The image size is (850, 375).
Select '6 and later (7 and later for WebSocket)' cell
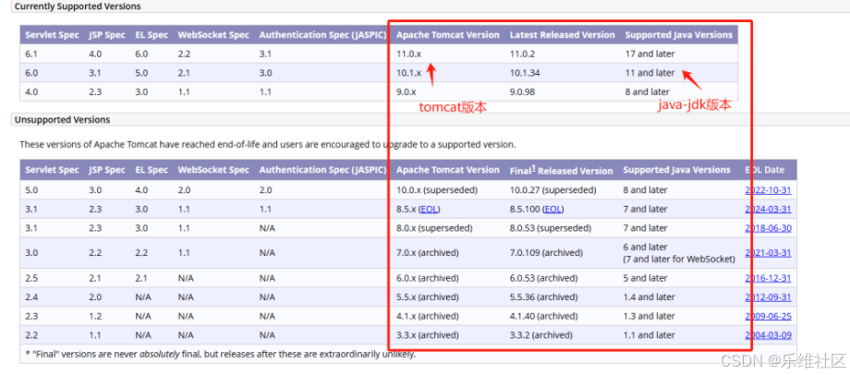click(679, 252)
